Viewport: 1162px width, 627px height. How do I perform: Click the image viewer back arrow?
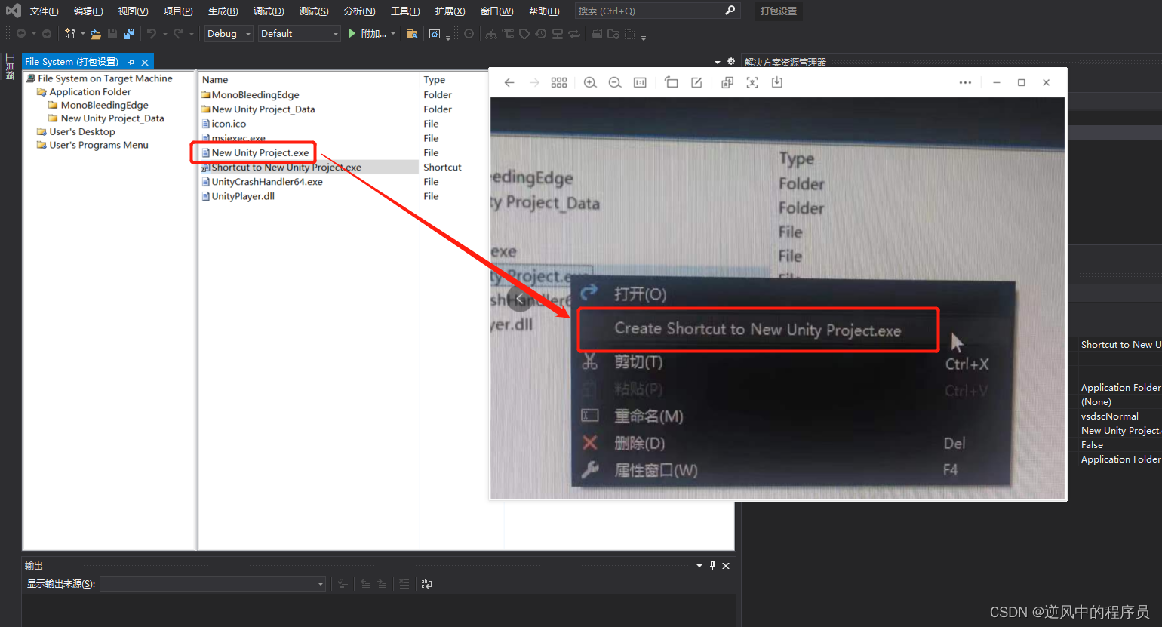pyautogui.click(x=509, y=83)
